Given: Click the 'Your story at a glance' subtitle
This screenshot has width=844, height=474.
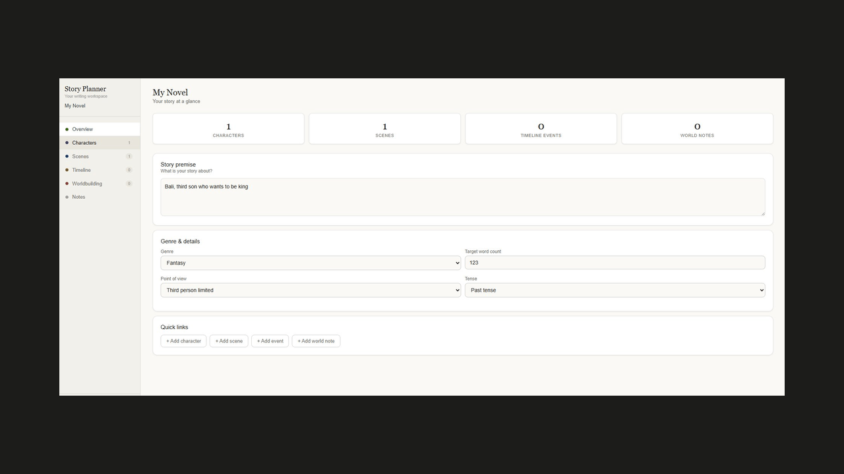Looking at the screenshot, I should (x=176, y=101).
